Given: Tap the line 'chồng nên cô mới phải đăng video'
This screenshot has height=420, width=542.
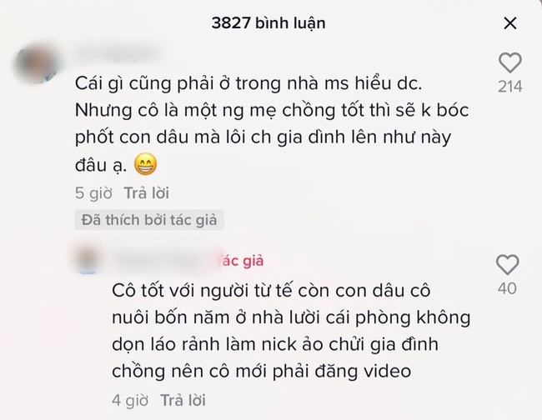Looking at the screenshot, I should (262, 372).
